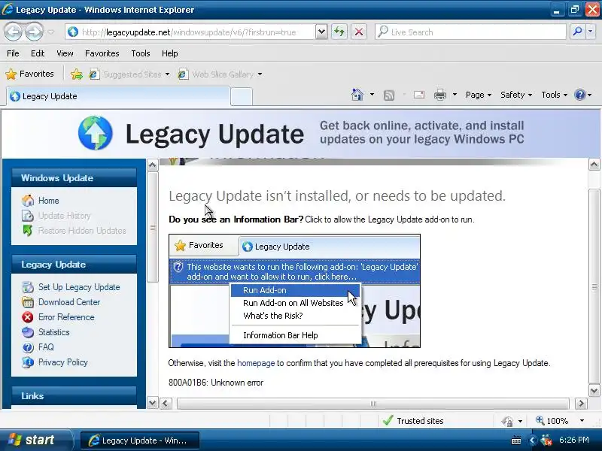Click the Read Mail icon

pyautogui.click(x=419, y=95)
